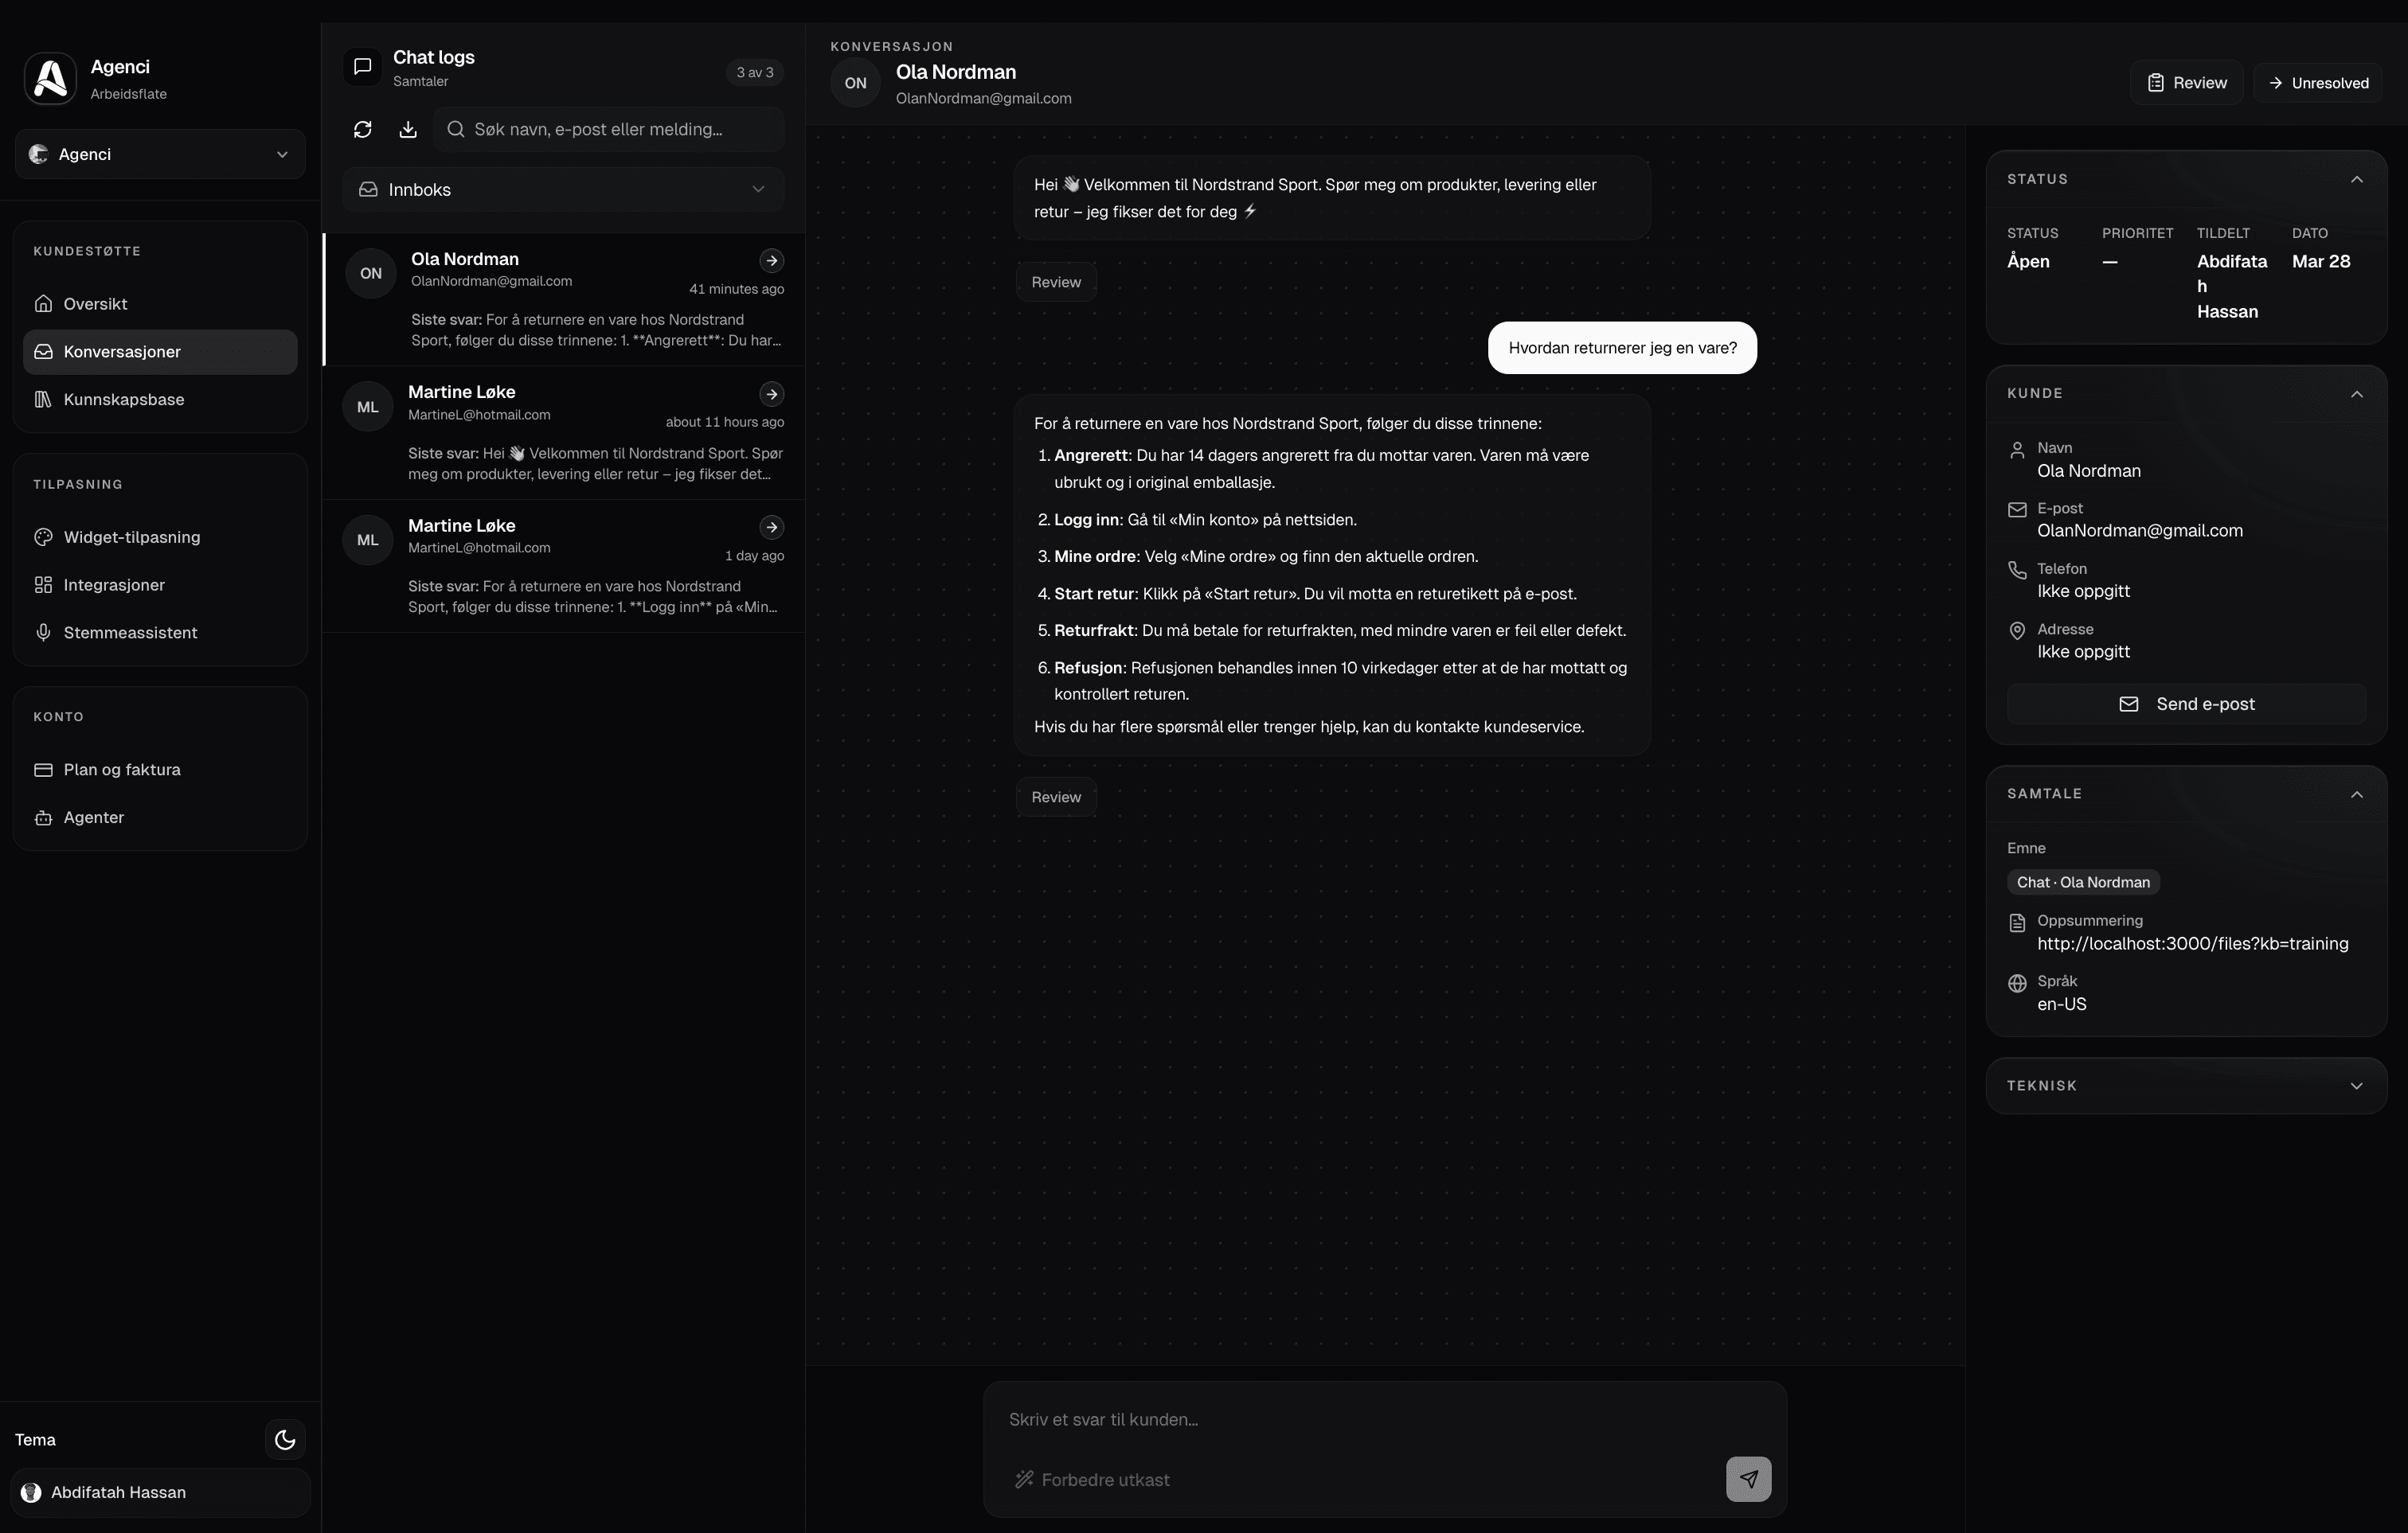This screenshot has height=1533, width=2408.
Task: Click the '1 day ago' timestamp
Action: coord(754,556)
